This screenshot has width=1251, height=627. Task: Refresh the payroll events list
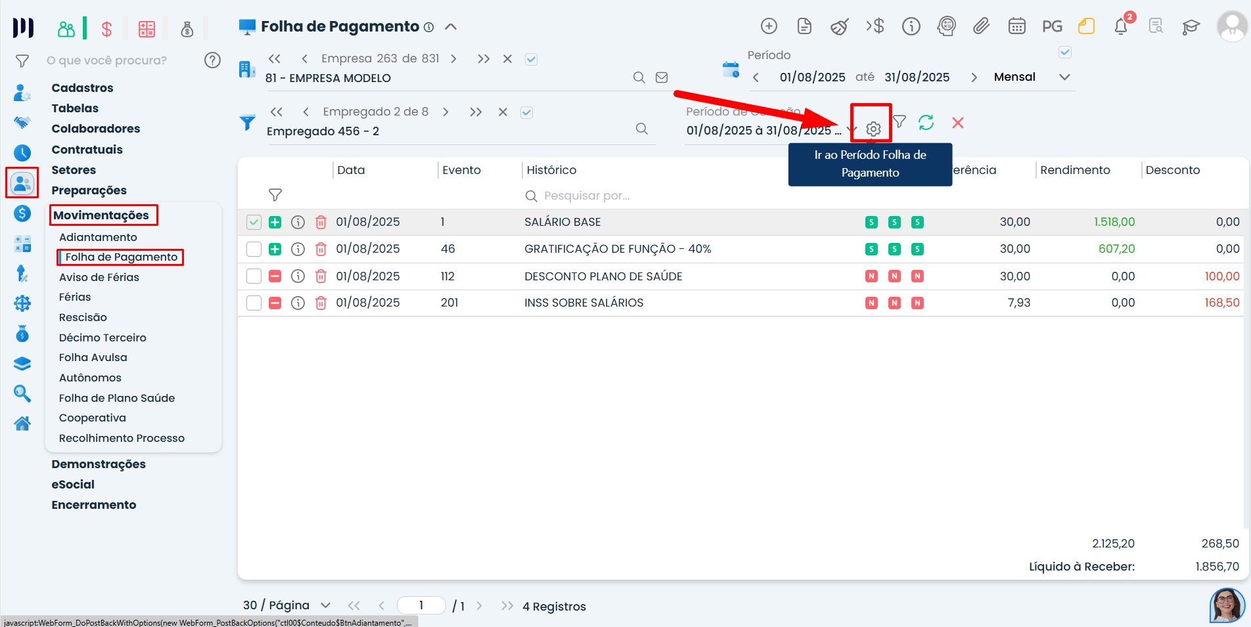tap(926, 123)
